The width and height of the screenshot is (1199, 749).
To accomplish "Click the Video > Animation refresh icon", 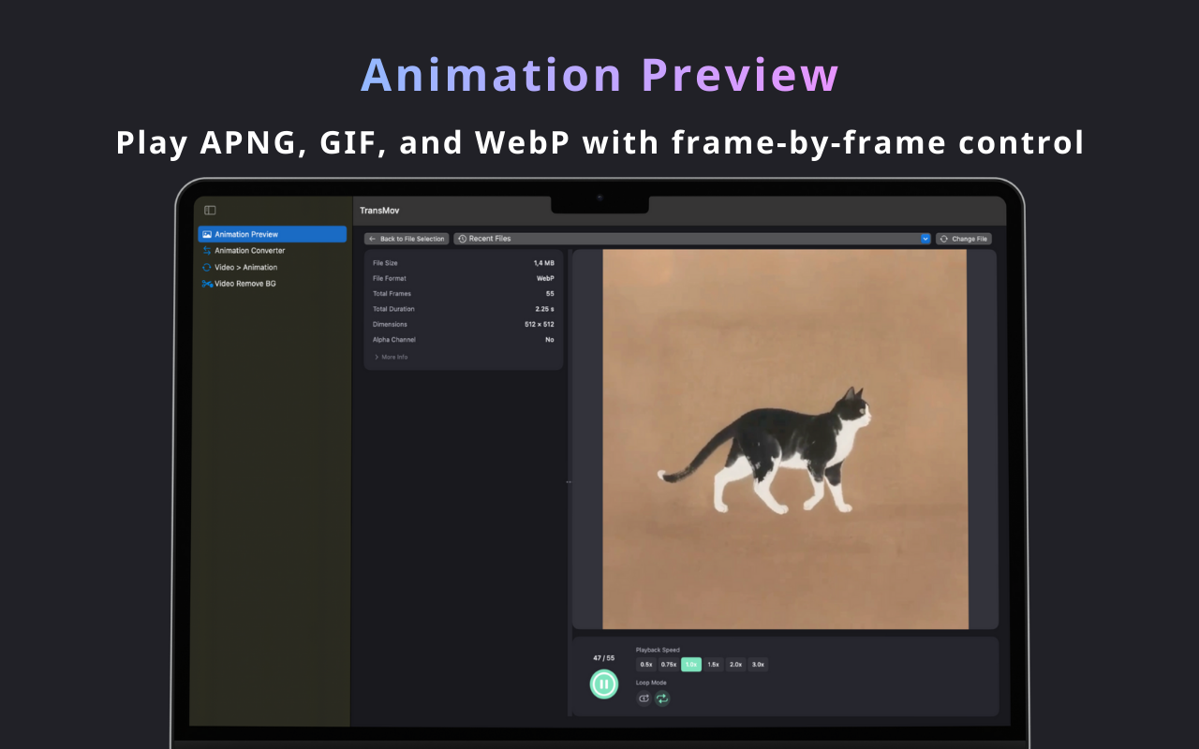I will tap(208, 267).
